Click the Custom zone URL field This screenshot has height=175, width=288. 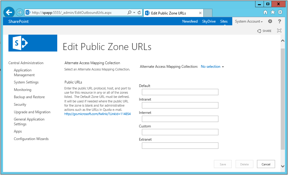[180, 132]
